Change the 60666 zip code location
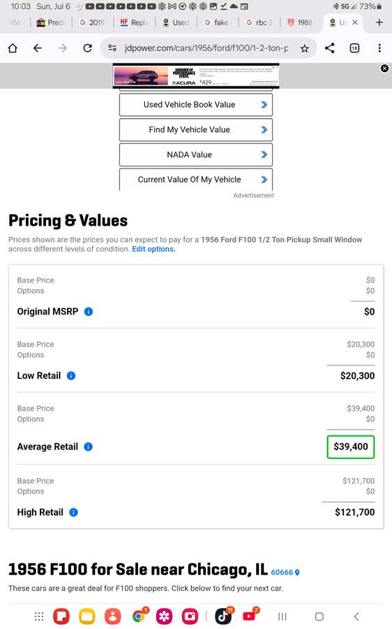 [285, 572]
